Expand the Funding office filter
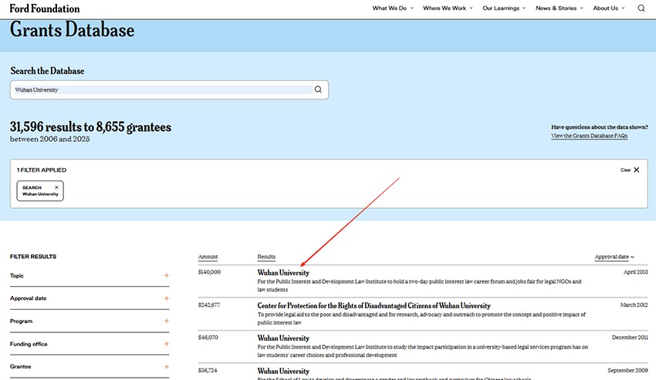Viewport: 656px width, 380px height. 90,344
